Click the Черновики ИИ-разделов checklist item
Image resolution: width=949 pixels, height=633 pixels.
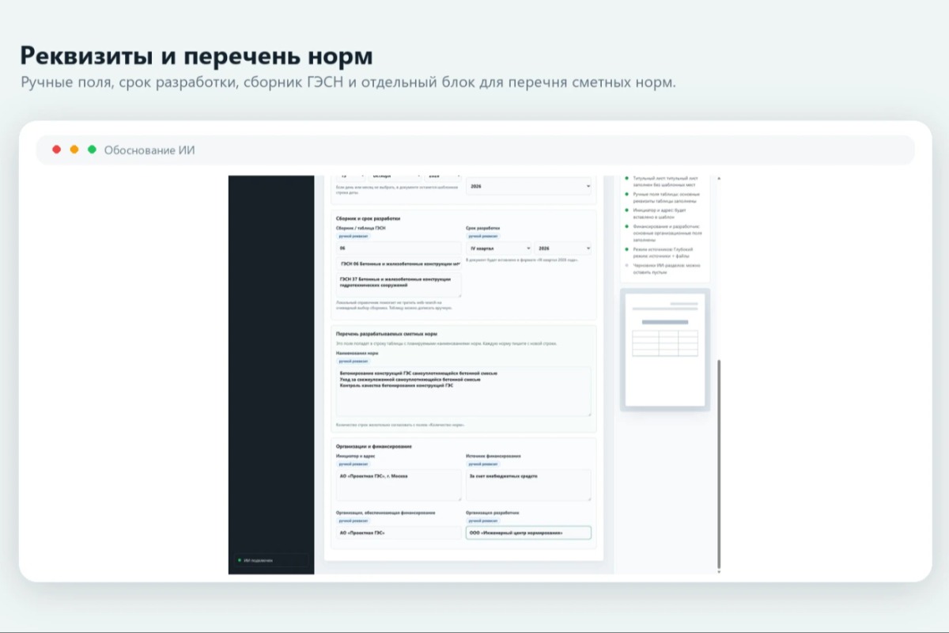tap(663, 267)
